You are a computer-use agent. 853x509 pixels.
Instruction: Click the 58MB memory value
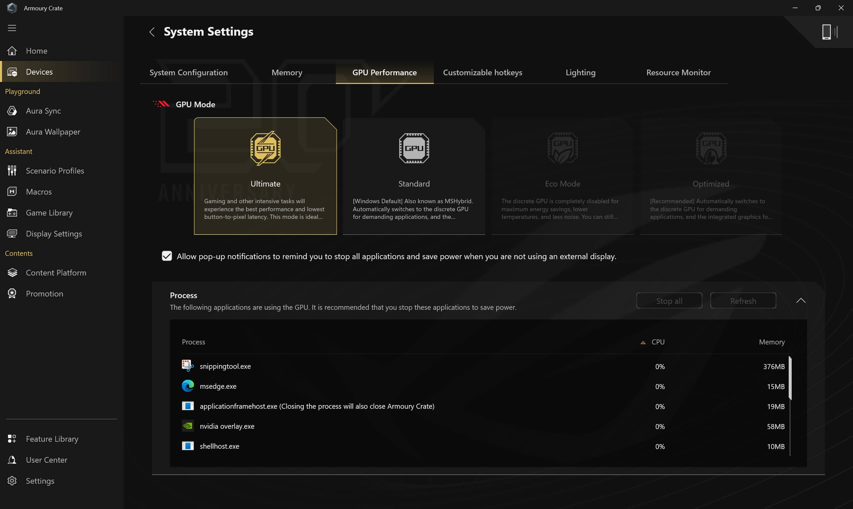[x=776, y=426]
